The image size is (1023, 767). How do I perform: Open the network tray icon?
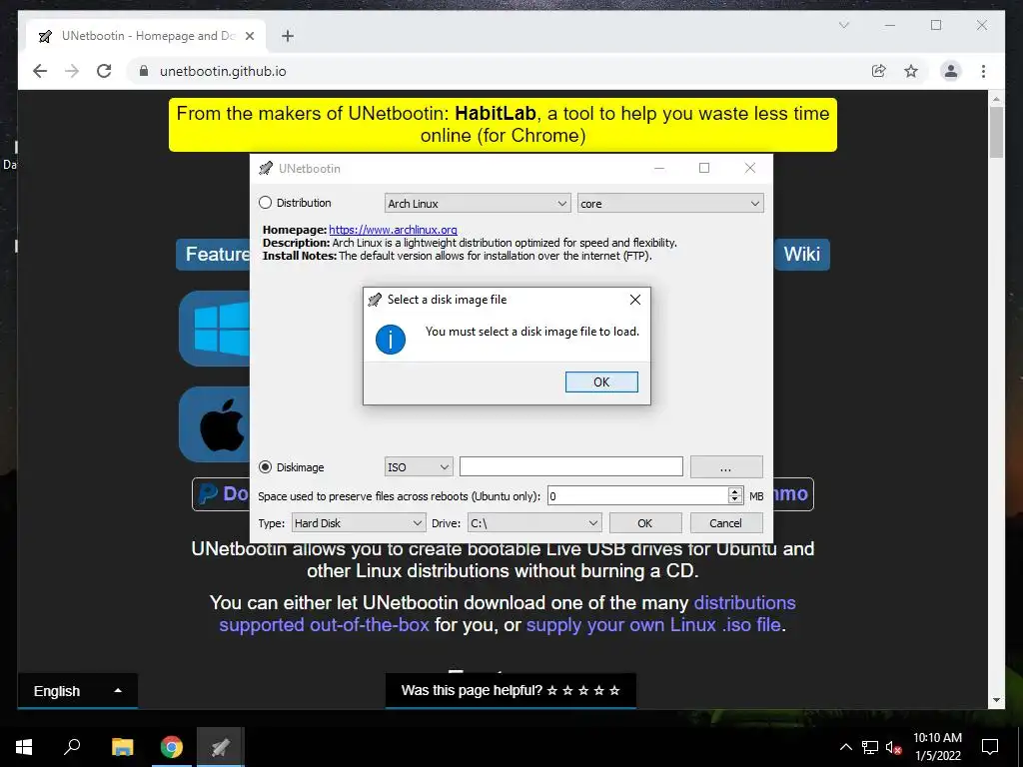pos(870,747)
